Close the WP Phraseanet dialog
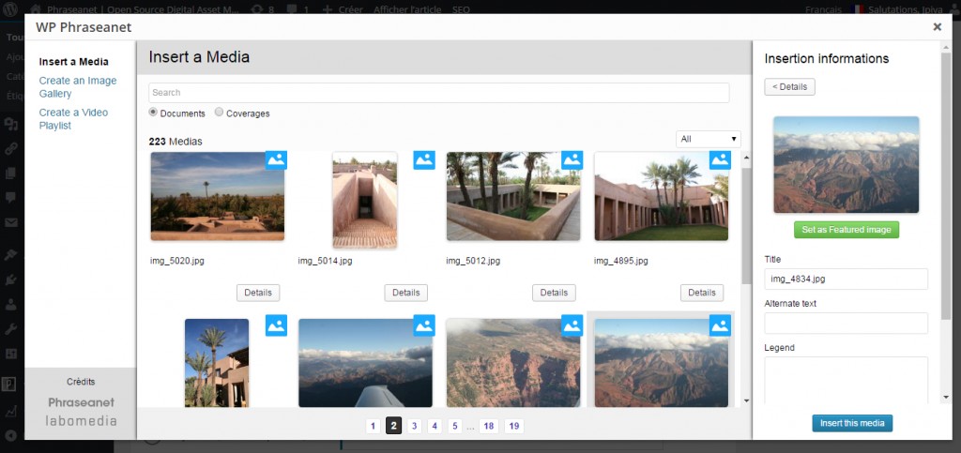961x453 pixels. tap(937, 27)
